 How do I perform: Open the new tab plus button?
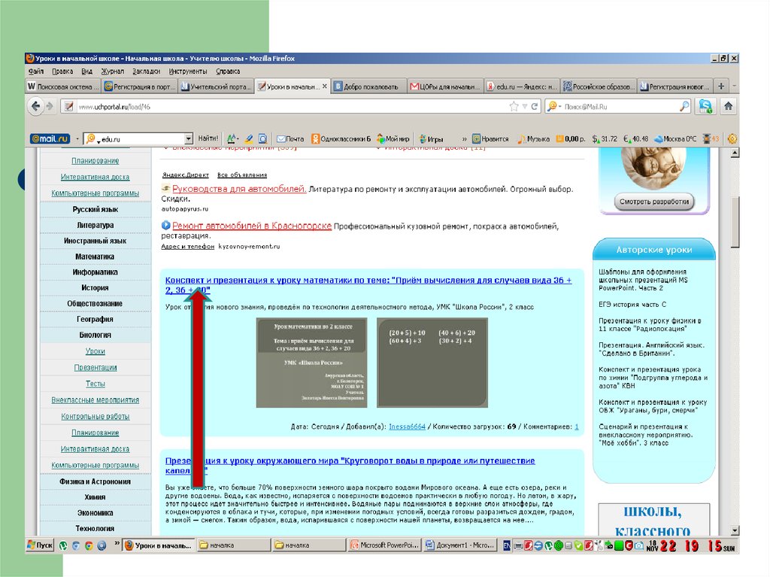coord(721,87)
